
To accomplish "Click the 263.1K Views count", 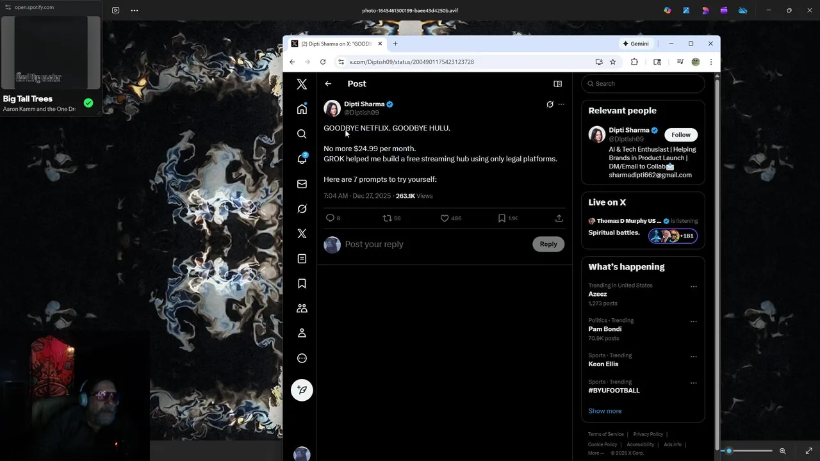I will pos(414,196).
